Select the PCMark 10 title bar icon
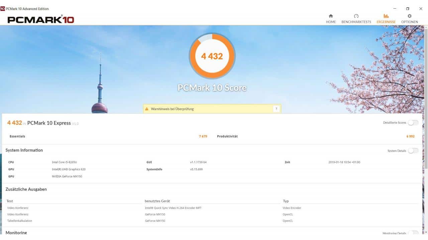The image size is (428, 240). tap(3, 9)
